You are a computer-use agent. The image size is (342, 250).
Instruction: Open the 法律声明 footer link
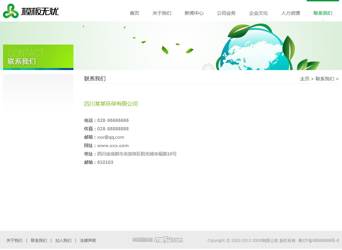coord(88,240)
